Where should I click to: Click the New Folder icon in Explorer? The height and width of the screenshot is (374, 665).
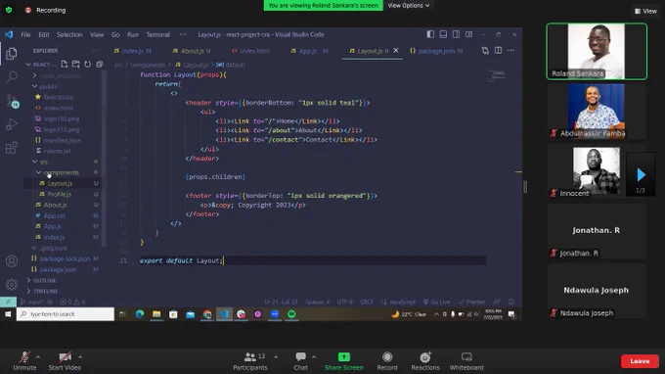click(76, 64)
